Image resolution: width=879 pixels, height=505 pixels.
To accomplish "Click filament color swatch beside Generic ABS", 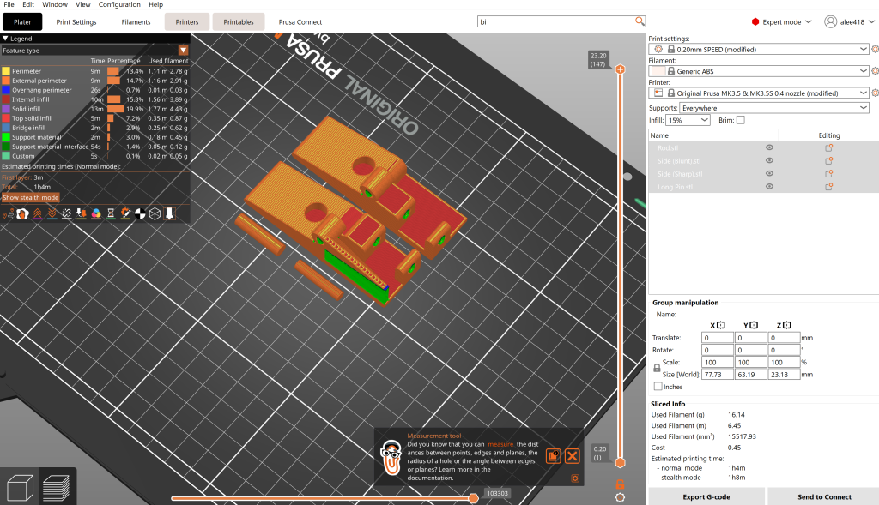I will pos(658,71).
